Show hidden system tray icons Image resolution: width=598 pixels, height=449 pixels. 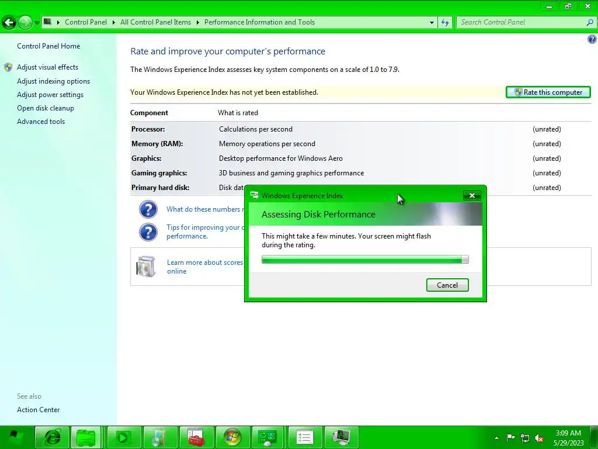tap(496, 438)
